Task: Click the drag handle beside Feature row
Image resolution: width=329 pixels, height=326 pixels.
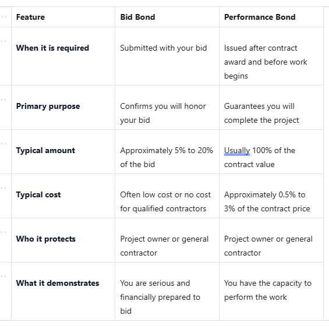Action: pyautogui.click(x=3, y=17)
